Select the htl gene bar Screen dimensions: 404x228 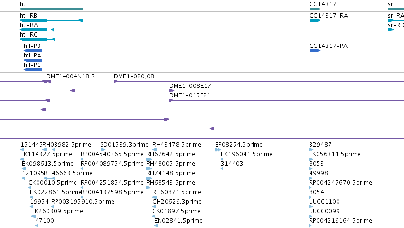[52, 9]
